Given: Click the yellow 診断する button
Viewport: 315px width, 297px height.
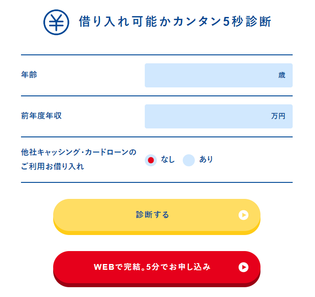Looking at the screenshot, I should click(157, 217).
